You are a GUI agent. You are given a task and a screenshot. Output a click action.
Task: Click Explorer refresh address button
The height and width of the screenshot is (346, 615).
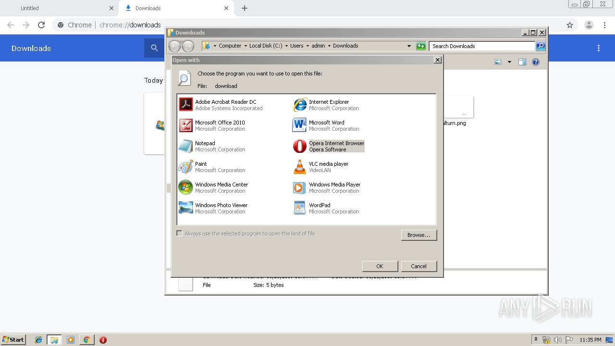421,46
